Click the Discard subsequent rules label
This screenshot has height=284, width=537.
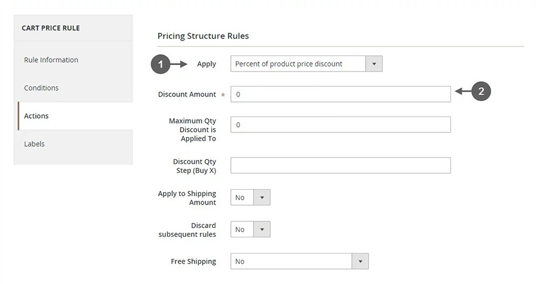click(187, 230)
